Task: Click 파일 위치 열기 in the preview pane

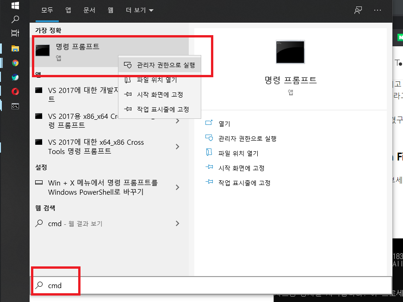Action: [x=238, y=153]
